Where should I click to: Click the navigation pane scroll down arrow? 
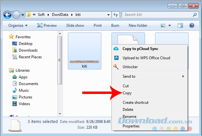[x=60, y=114]
